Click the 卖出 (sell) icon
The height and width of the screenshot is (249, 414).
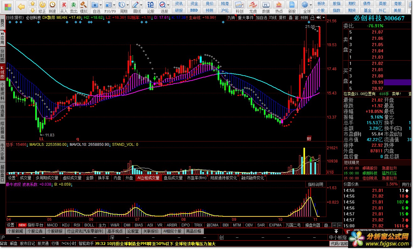(74, 7)
